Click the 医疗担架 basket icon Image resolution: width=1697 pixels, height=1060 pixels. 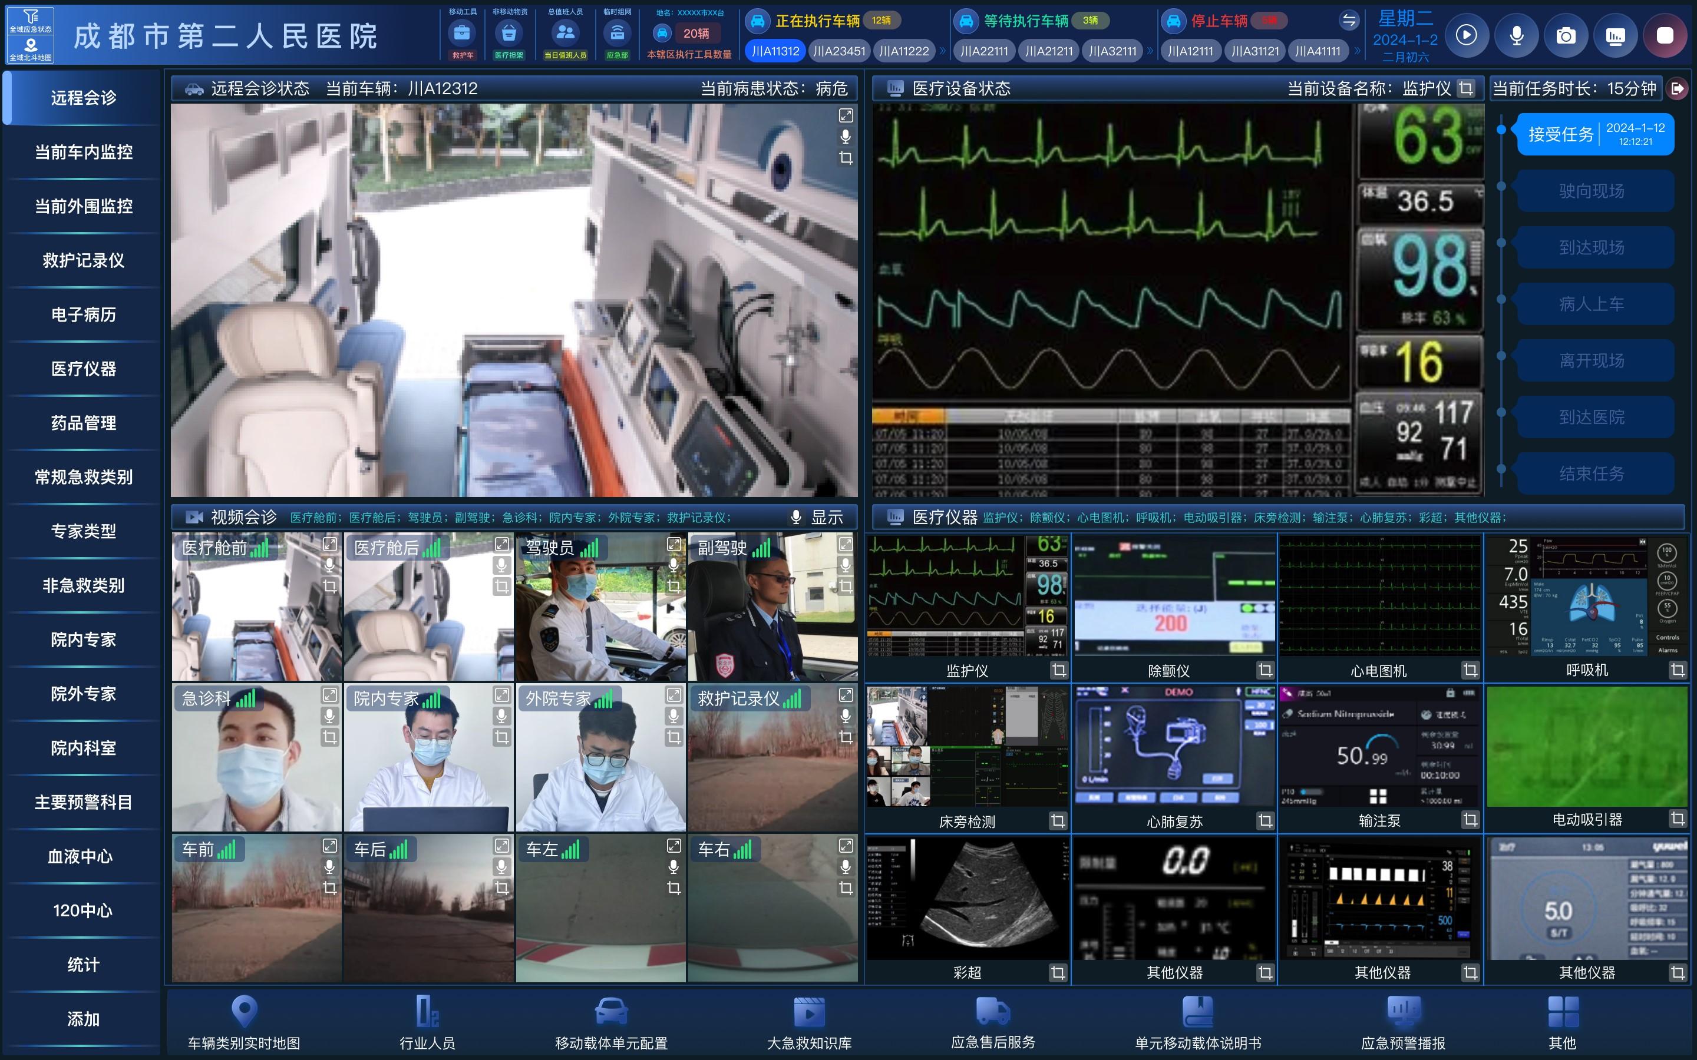click(509, 33)
